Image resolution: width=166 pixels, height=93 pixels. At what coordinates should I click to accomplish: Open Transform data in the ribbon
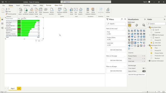60,11
